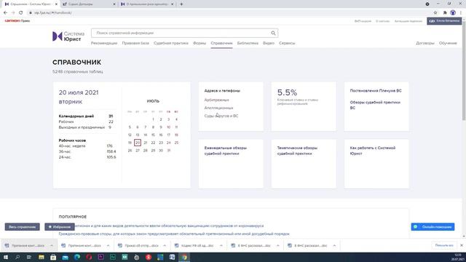466x262 pixels.
Task: Switch to Chrome on the taskbar
Action: pos(184,257)
